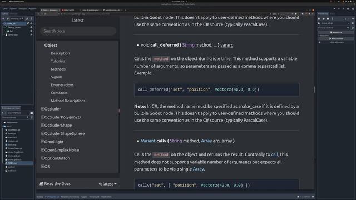Open the Array type link in callv signature
The image size is (356, 200).
pyautogui.click(x=206, y=141)
